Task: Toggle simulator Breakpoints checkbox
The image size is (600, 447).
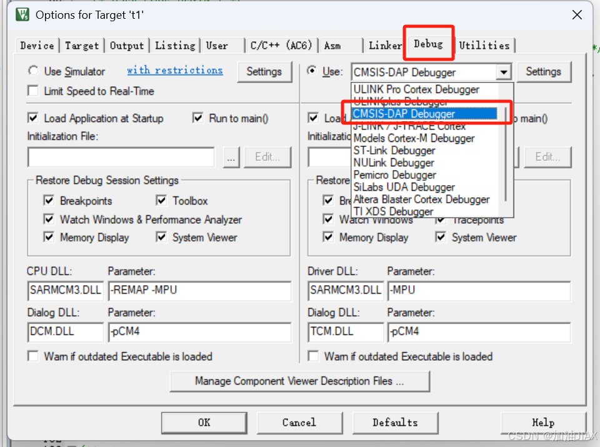Action: coord(49,200)
